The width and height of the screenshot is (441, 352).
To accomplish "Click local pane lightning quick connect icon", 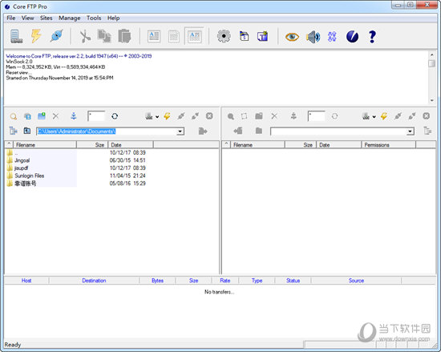I will (167, 115).
